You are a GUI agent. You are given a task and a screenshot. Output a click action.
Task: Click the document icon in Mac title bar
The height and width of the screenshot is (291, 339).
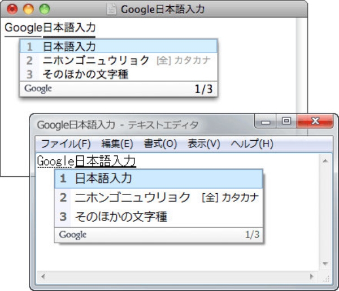click(113, 10)
